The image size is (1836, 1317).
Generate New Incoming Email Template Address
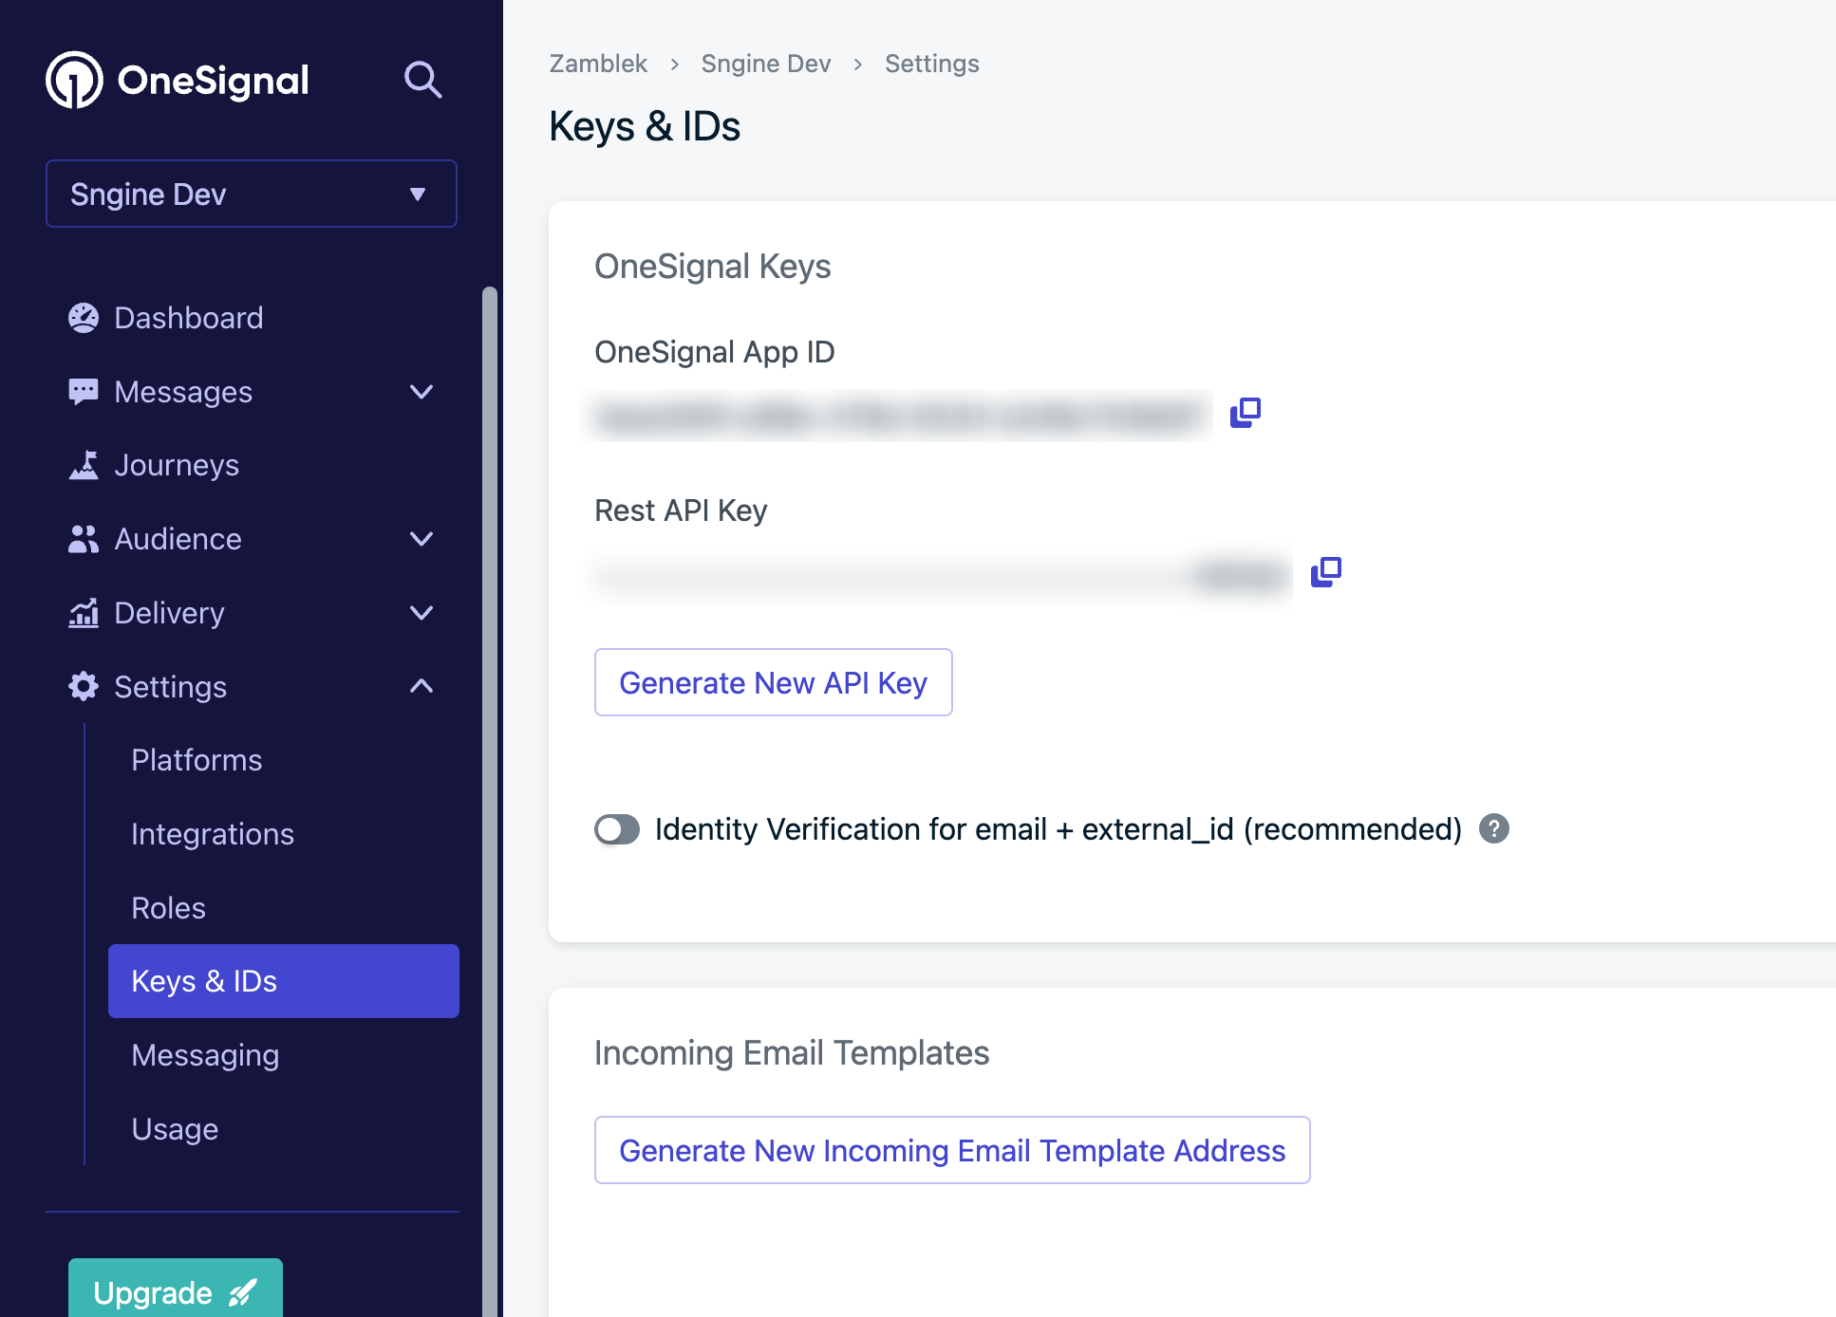951,1150
